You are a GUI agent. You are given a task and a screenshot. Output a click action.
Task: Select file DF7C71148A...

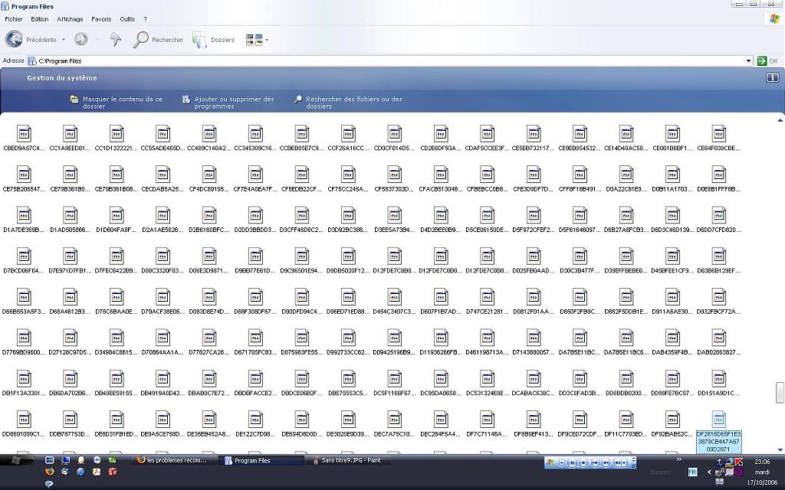[487, 425]
